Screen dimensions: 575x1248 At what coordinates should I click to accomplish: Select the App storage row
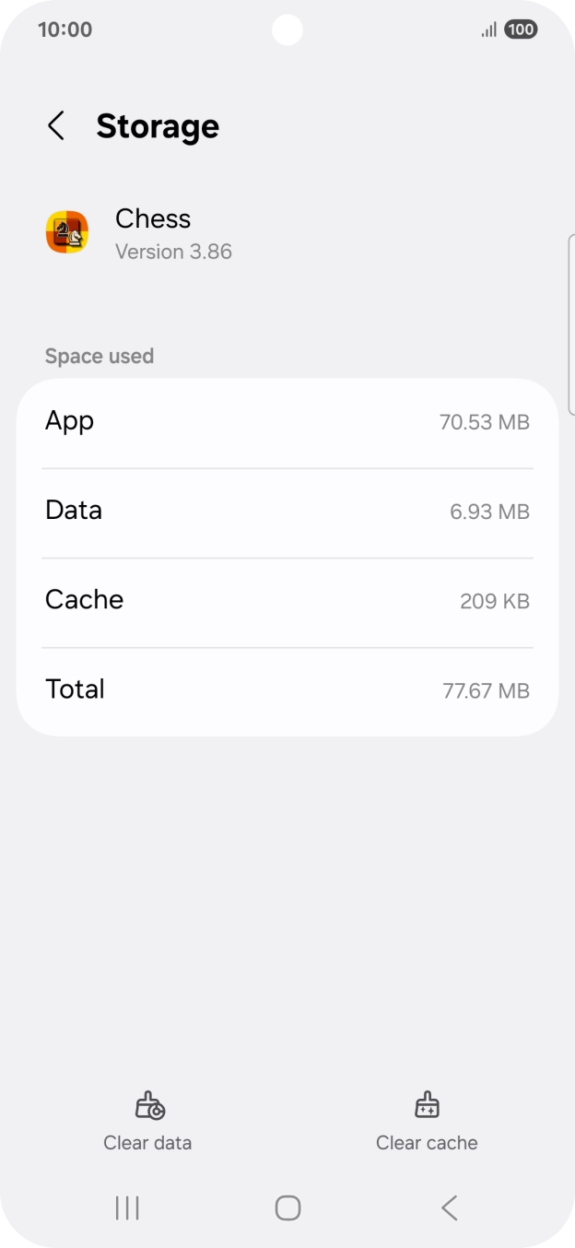(287, 421)
